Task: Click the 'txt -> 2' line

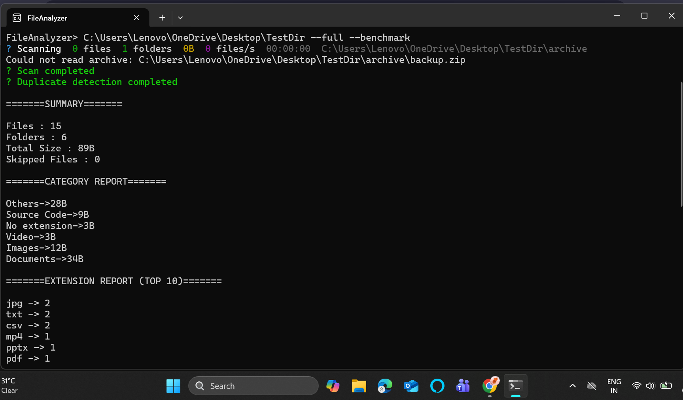Action: point(28,314)
